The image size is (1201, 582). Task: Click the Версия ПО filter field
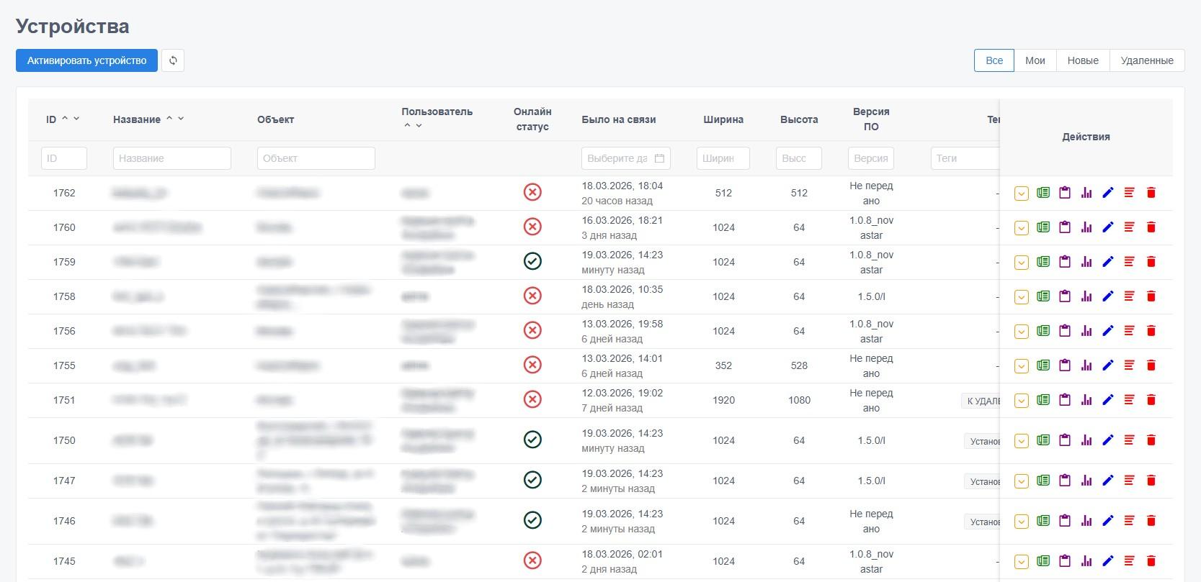(871, 158)
